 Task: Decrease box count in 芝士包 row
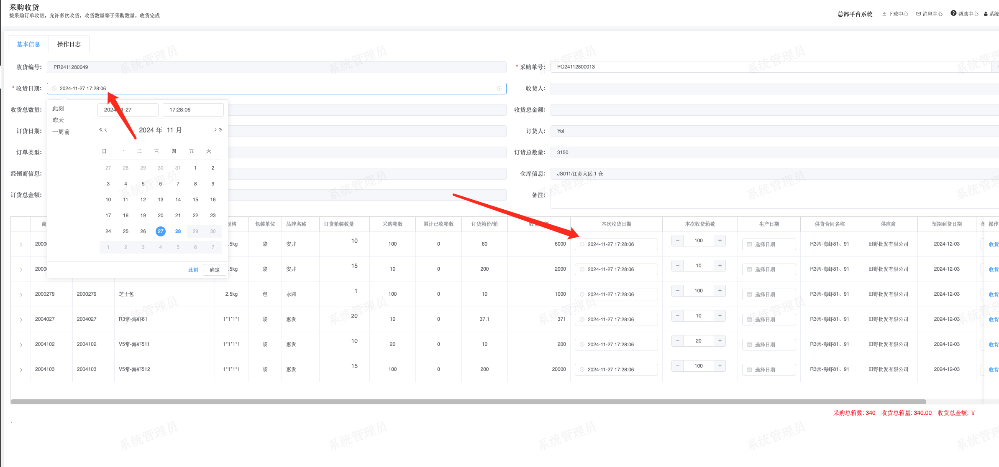click(x=677, y=291)
